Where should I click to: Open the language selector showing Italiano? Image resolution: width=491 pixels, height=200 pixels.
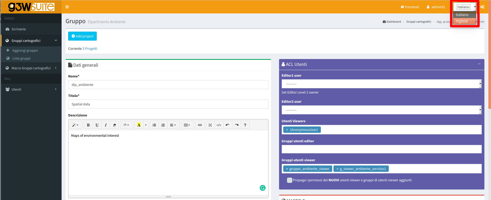point(465,7)
